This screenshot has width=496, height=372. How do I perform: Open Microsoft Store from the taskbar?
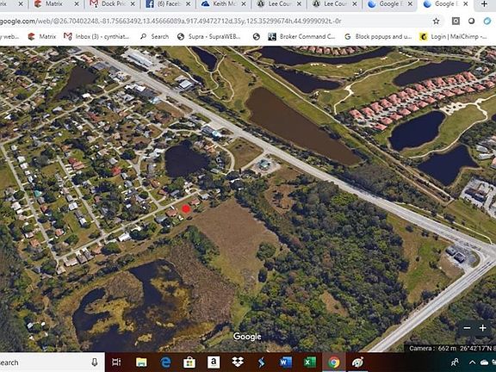point(189,363)
